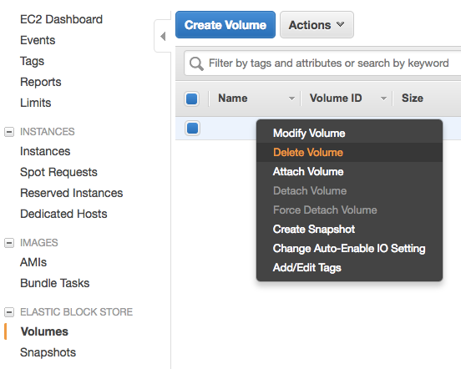Open the Name column sort arrow
The width and height of the screenshot is (461, 369).
291,99
